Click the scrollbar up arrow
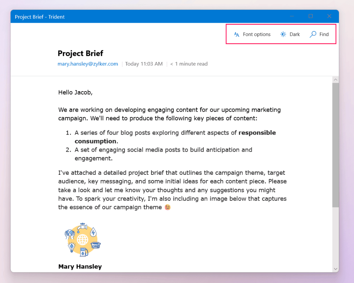 (x=335, y=80)
